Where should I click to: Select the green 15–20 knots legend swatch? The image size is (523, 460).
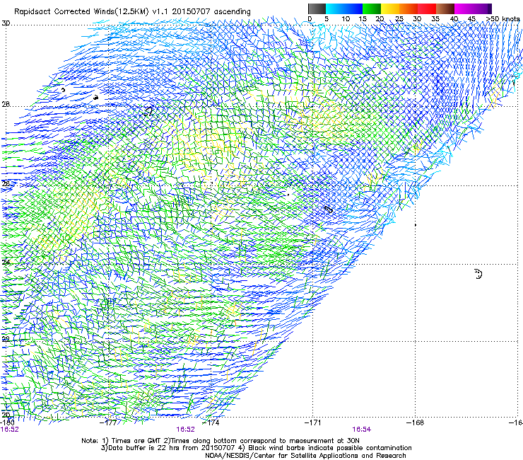click(372, 8)
